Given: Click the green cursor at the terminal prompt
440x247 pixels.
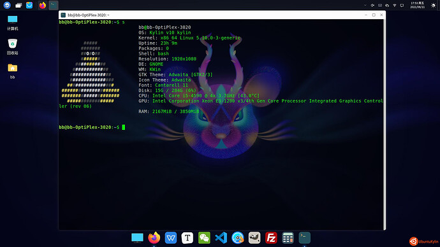Looking at the screenshot, I should point(124,127).
